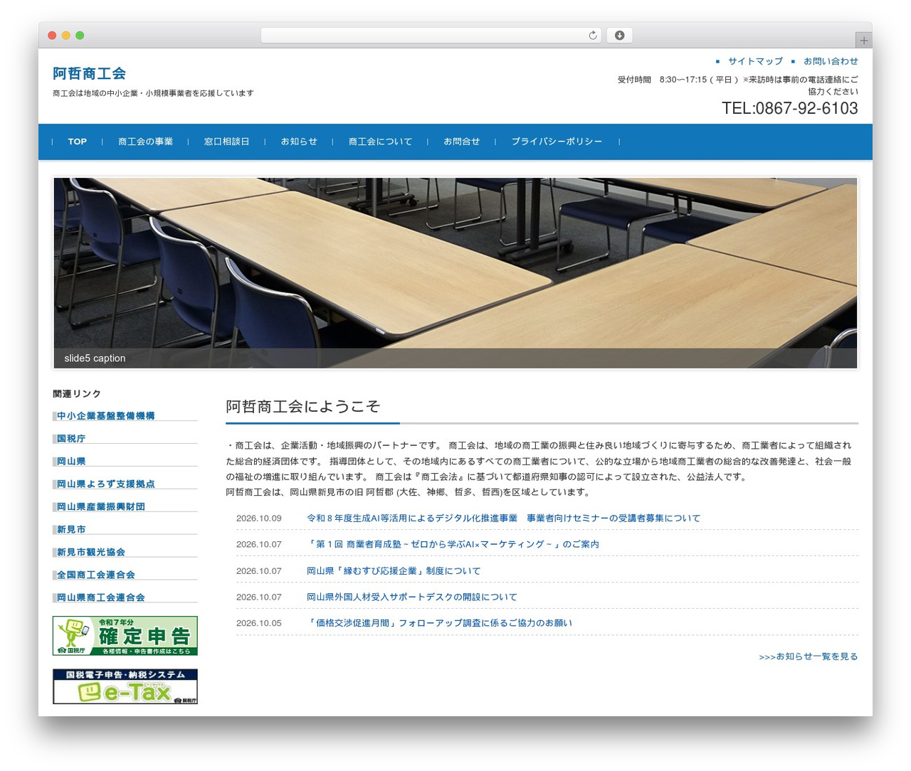Click the slide5 caption text
The image size is (911, 771).
click(x=95, y=358)
